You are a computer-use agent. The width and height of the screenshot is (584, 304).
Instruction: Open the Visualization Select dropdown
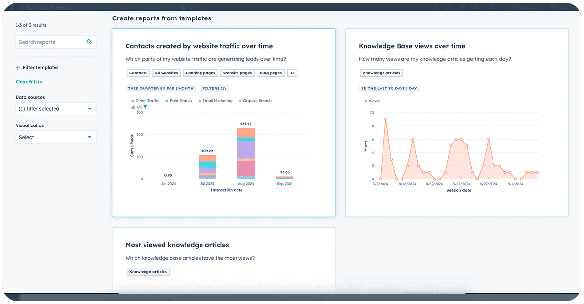click(x=56, y=137)
